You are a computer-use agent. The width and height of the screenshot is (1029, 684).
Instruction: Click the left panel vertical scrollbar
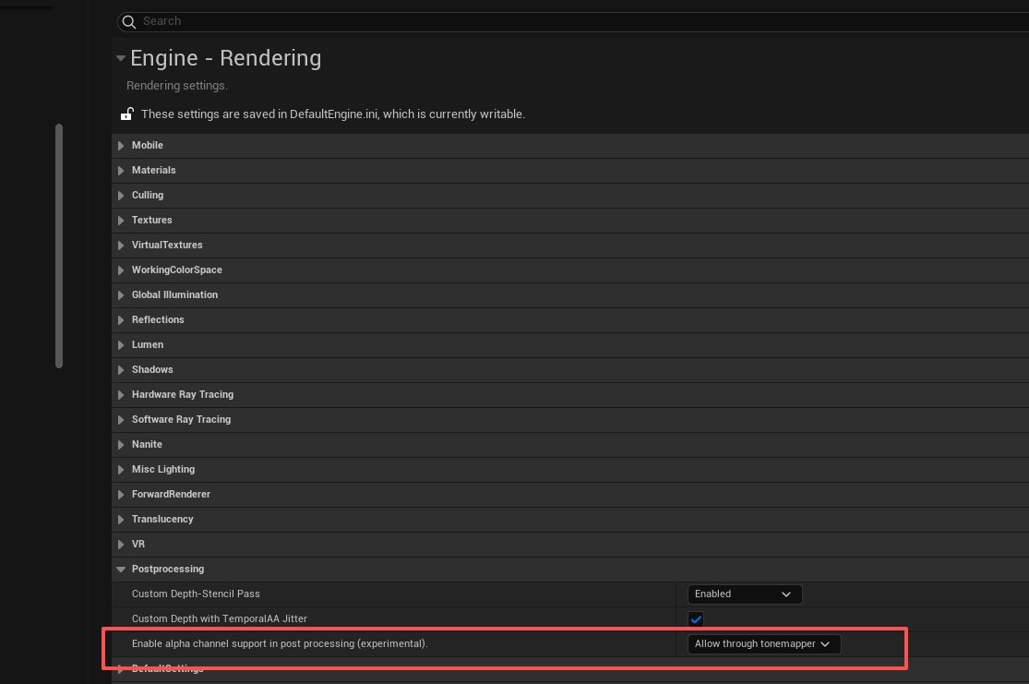point(59,246)
